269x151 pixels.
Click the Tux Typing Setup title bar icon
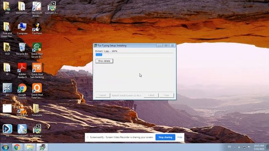click(95, 46)
